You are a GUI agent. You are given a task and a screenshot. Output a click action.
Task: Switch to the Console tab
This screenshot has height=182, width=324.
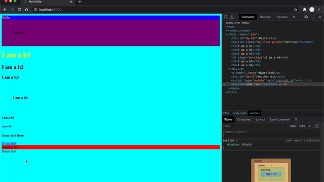coord(265,17)
